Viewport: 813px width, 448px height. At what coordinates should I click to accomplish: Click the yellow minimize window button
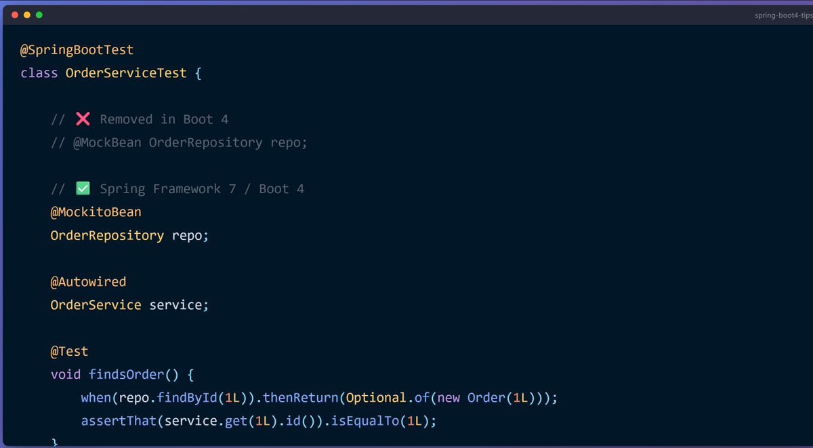tap(27, 15)
